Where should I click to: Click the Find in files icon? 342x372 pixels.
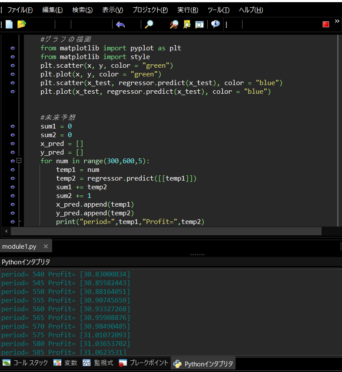187,24
